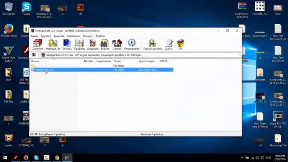
Task: Open the Recycle Bin desktop icon
Action: pos(9,9)
